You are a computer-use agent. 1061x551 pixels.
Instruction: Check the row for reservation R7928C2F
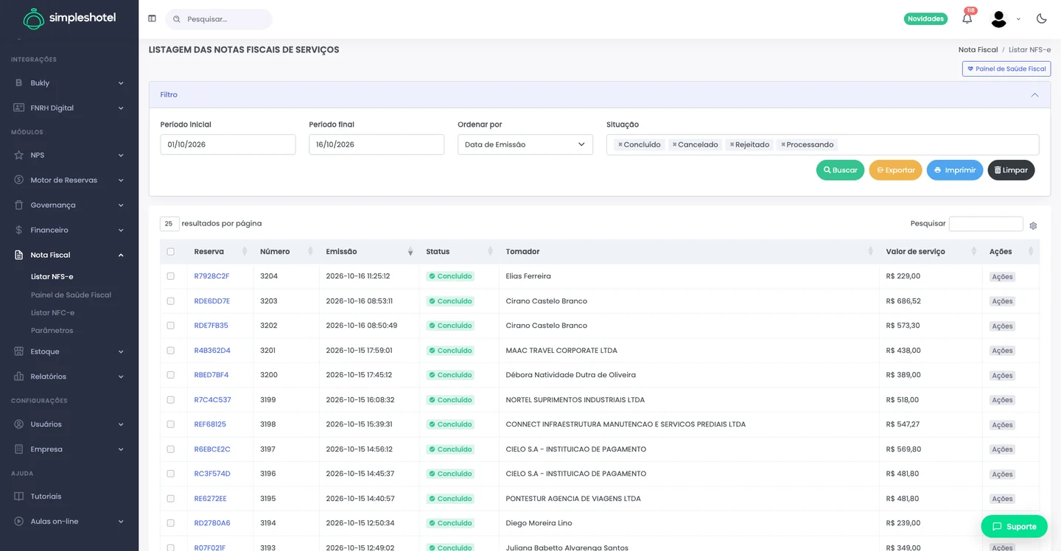[x=171, y=276]
